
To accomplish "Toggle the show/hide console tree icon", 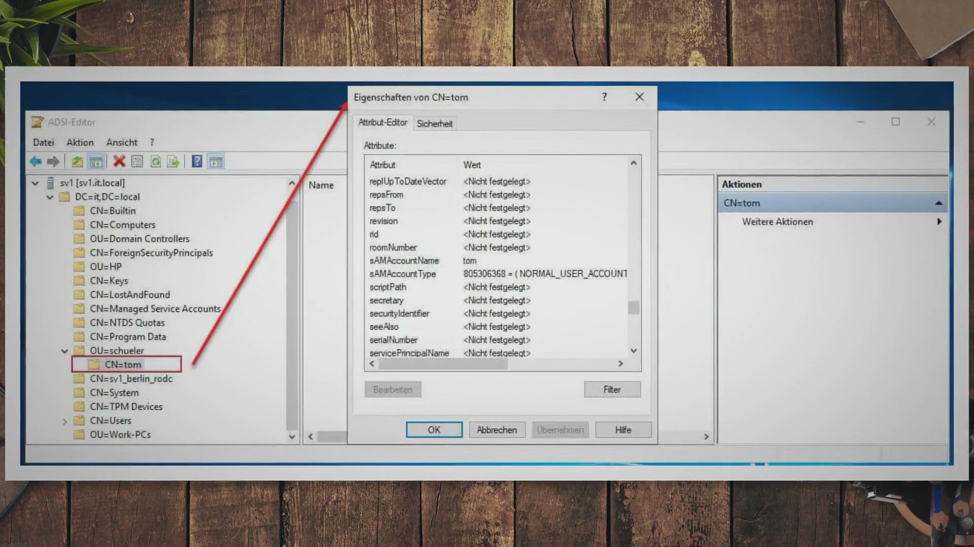I will click(x=96, y=162).
